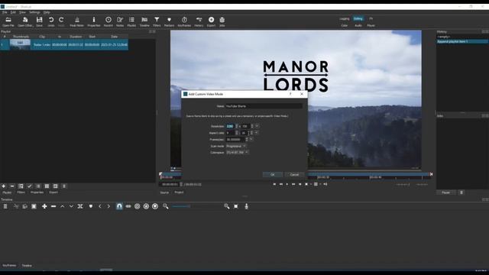Open the Edit menu
Viewport: 489px width, 275px height.
pyautogui.click(x=13, y=12)
